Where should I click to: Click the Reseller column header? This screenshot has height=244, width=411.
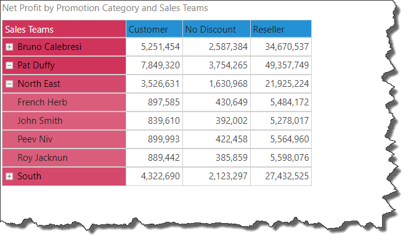[x=281, y=29]
